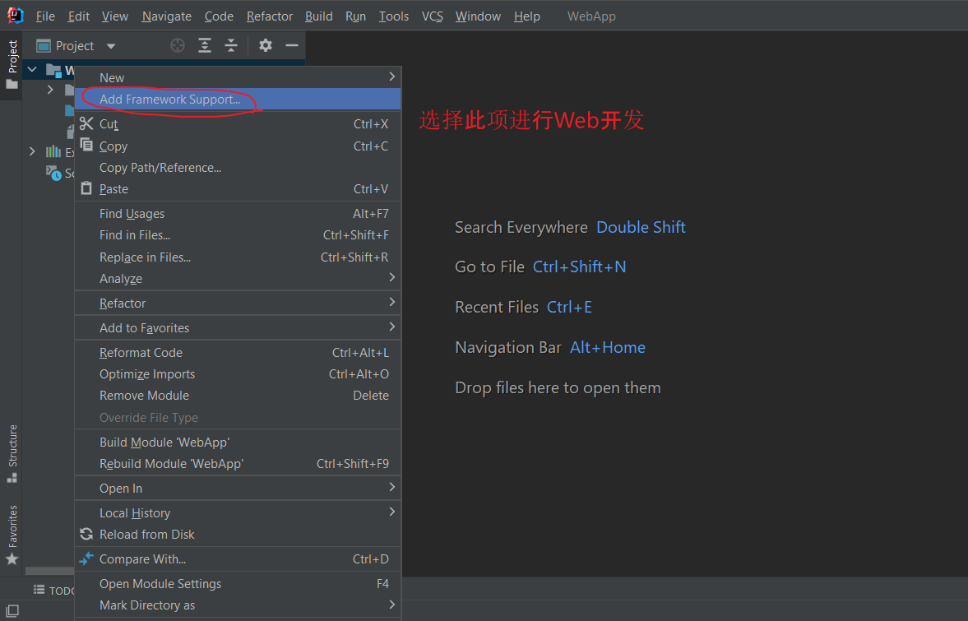This screenshot has height=621, width=968.
Task: Open the Run menu
Action: click(355, 16)
